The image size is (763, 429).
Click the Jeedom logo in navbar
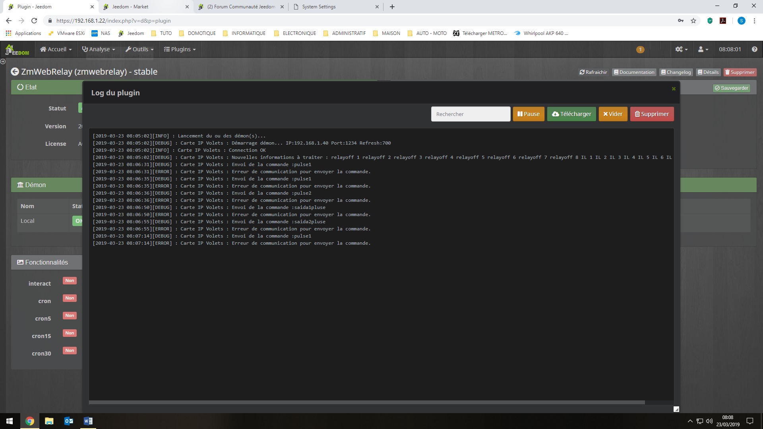(x=17, y=50)
